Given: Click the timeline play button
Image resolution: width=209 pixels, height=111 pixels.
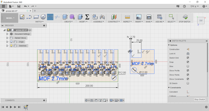Looking at the screenshot, I should click(x=11, y=107).
